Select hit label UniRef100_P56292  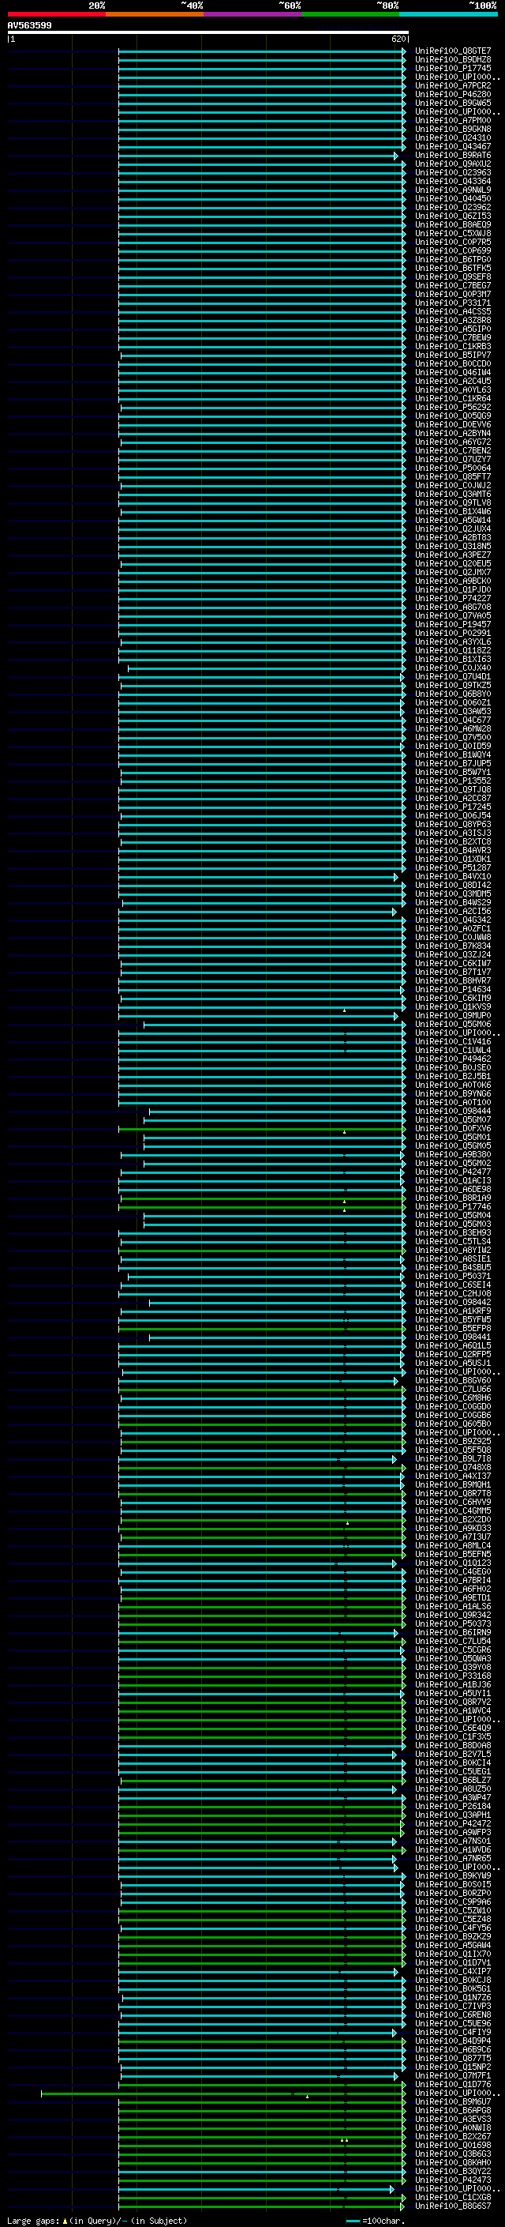tap(453, 407)
